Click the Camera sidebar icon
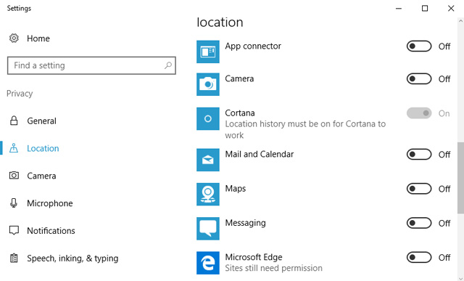 pos(14,176)
